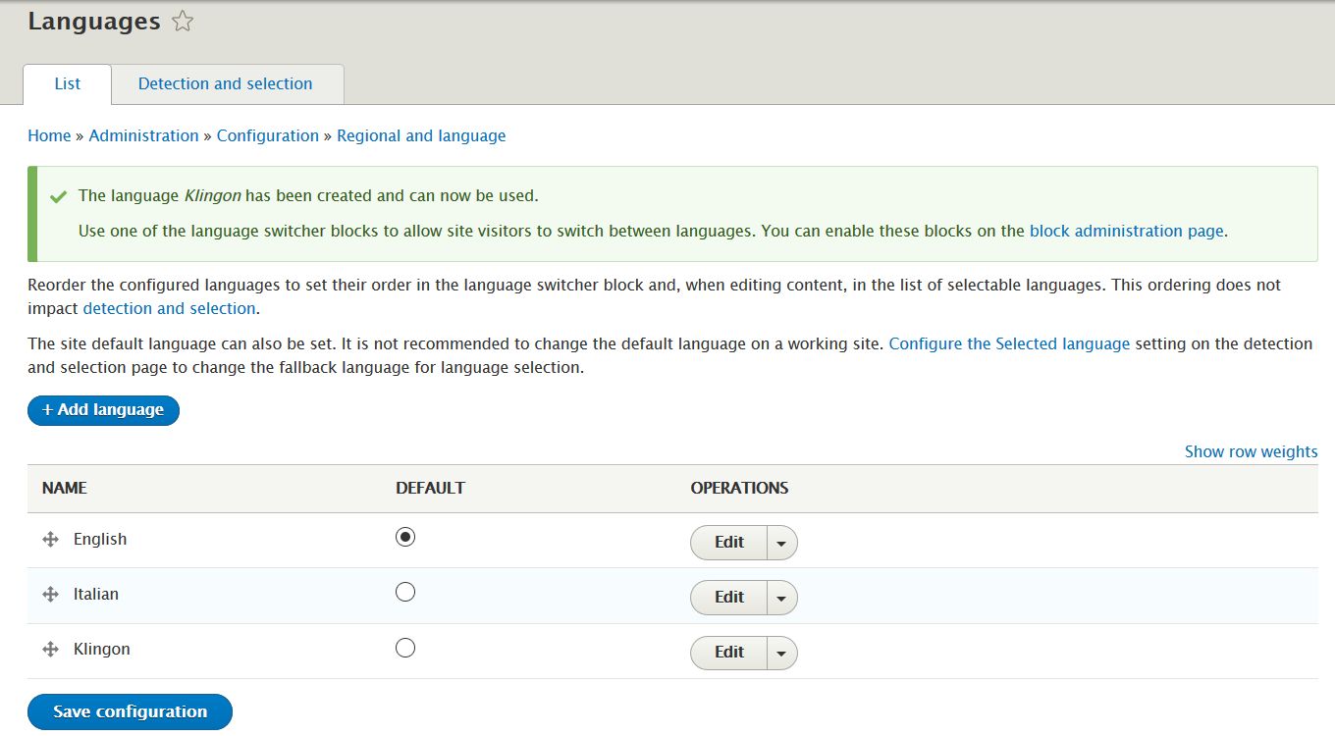Switch to the Detection and selection tab
Image resolution: width=1335 pixels, height=736 pixels.
(227, 84)
